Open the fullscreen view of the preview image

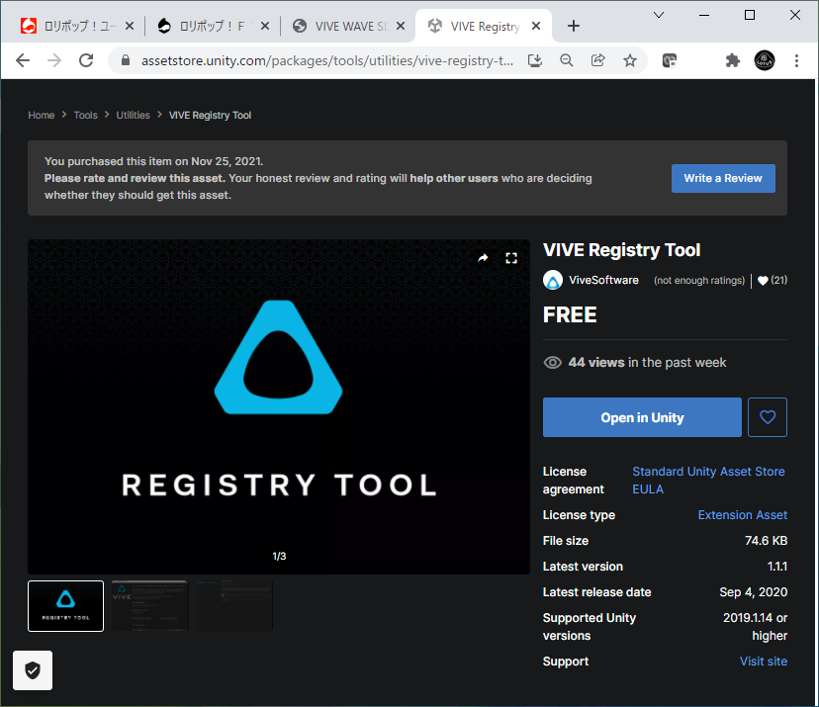click(511, 258)
